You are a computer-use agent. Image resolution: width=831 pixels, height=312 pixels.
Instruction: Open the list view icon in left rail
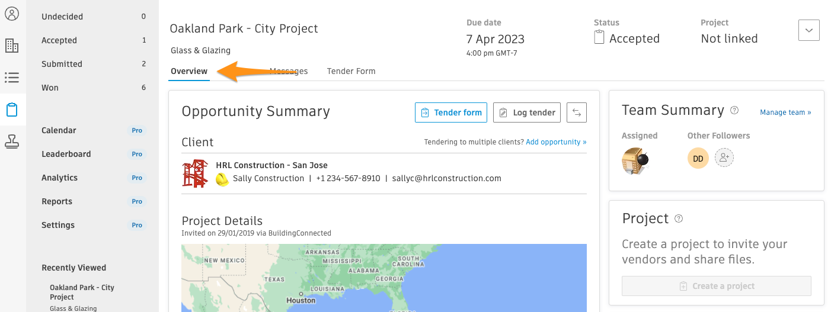coord(12,78)
